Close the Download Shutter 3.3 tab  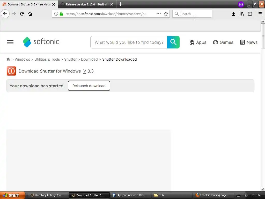[54, 4]
